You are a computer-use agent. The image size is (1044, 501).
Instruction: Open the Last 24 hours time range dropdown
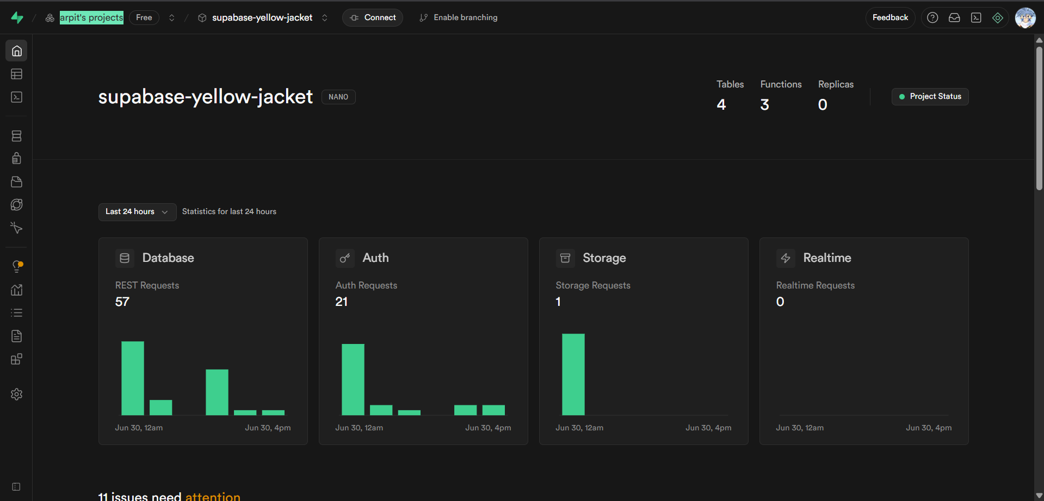pyautogui.click(x=137, y=212)
